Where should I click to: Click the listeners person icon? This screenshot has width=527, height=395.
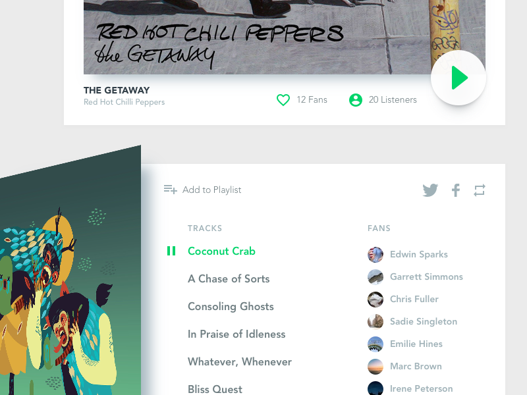(x=356, y=100)
